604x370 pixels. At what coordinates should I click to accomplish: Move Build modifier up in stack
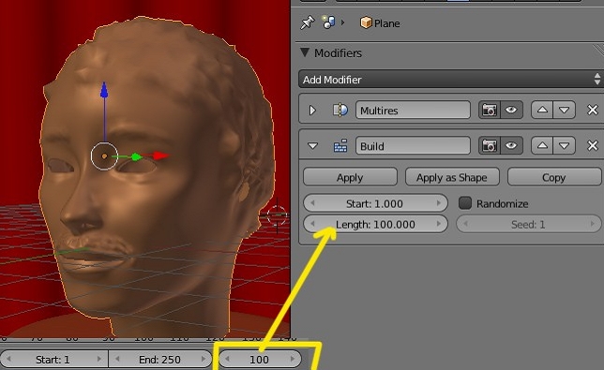(x=542, y=146)
